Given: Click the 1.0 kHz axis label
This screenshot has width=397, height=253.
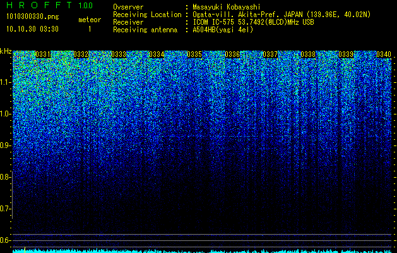Looking at the screenshot, I should click(x=4, y=114).
